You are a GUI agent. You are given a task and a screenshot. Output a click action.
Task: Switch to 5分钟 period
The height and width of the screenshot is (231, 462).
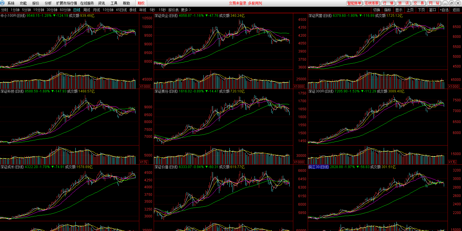26,10
